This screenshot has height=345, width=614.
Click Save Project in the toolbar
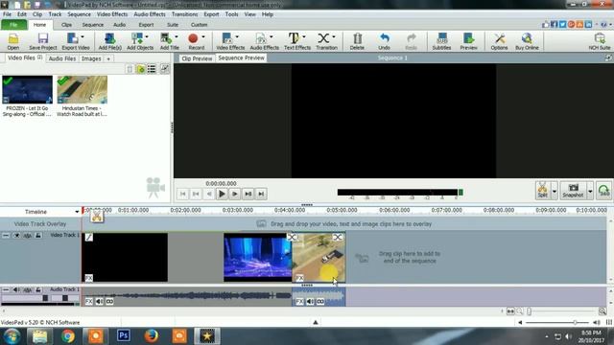[42, 41]
